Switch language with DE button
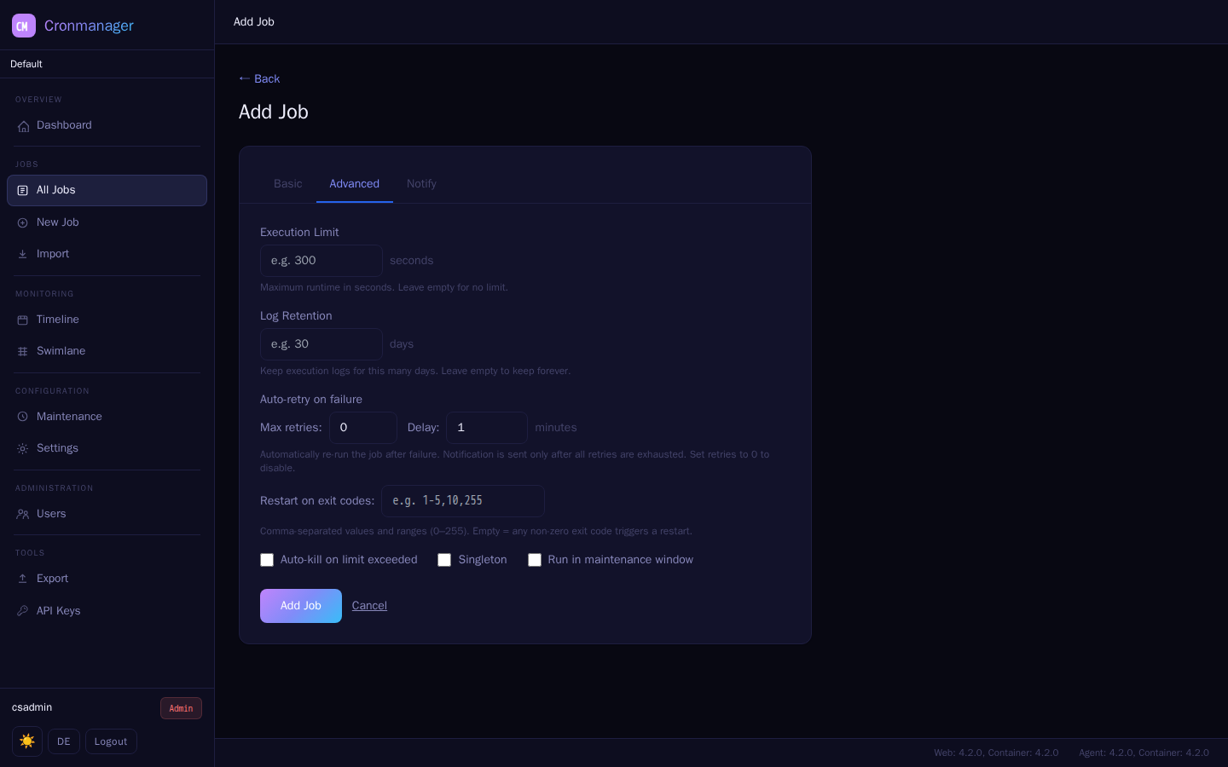The image size is (1228, 767). 64,741
